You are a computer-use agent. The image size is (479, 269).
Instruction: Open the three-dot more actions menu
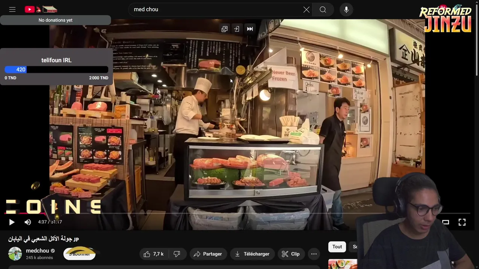tap(314, 254)
